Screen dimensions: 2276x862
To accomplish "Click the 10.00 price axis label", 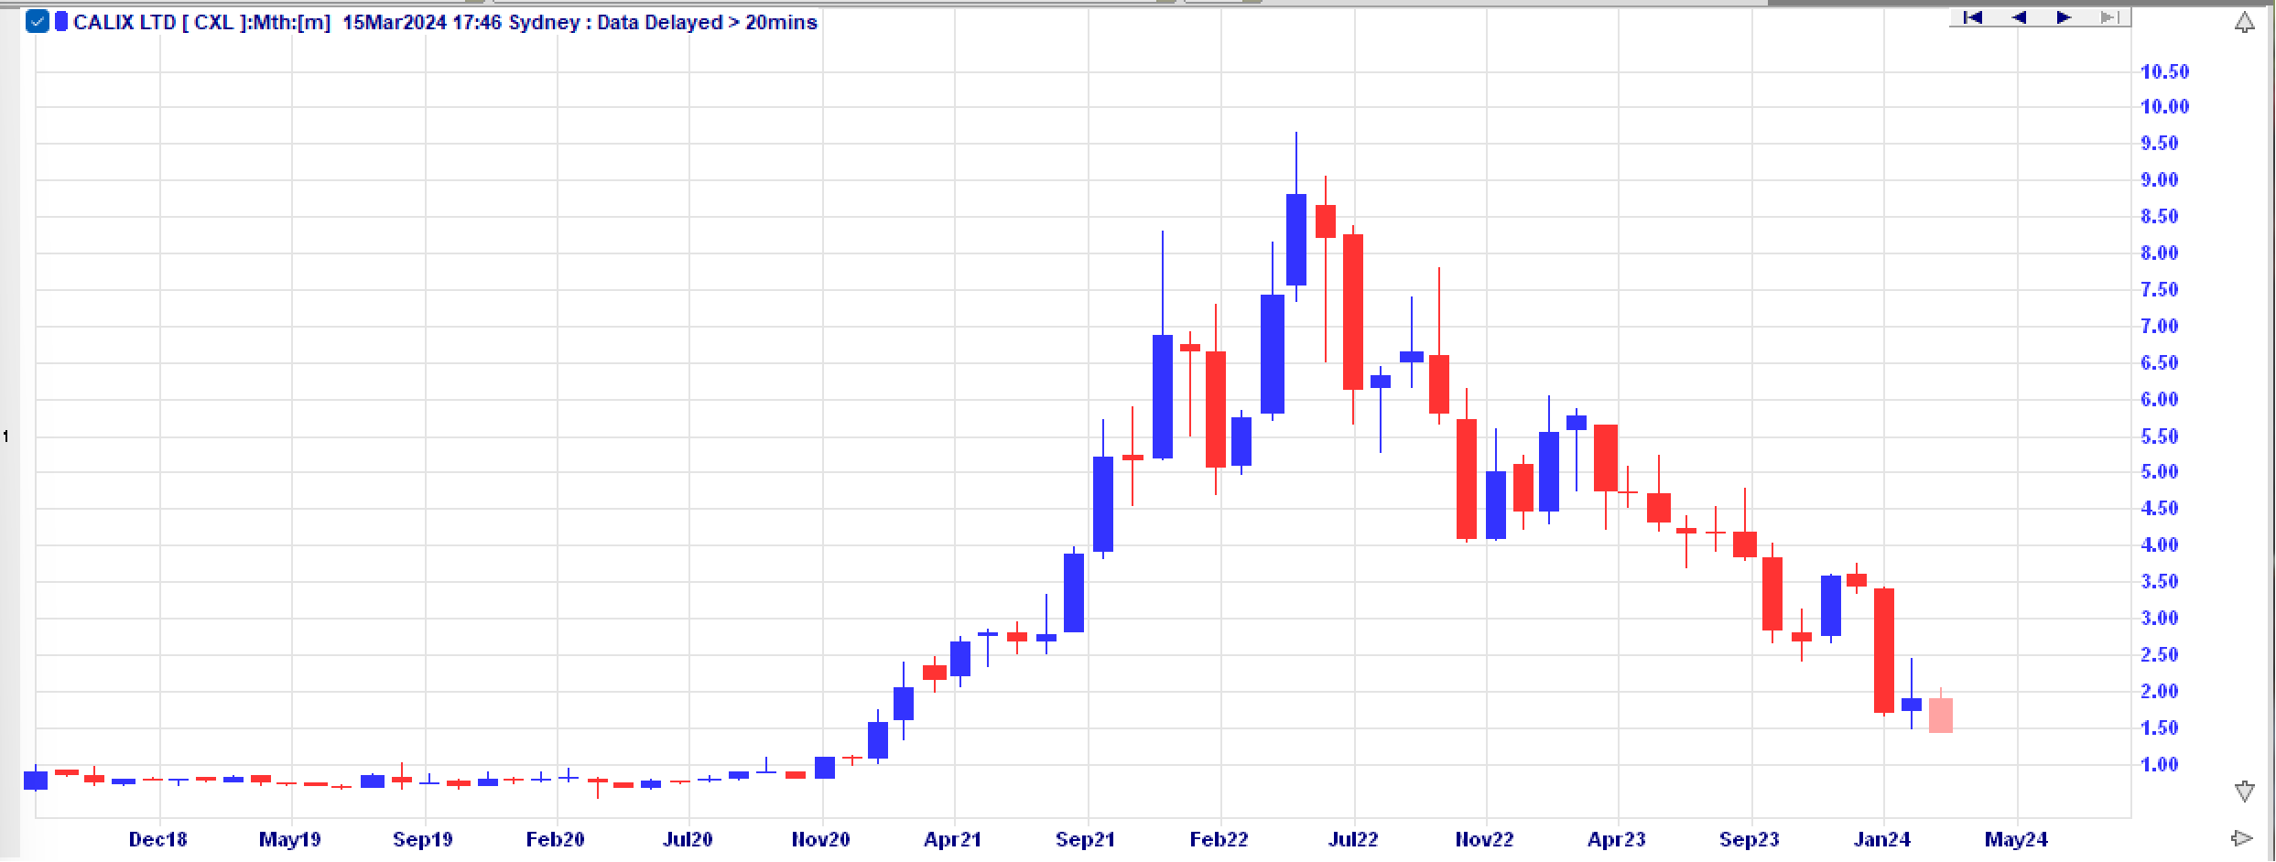I will coord(2164,106).
